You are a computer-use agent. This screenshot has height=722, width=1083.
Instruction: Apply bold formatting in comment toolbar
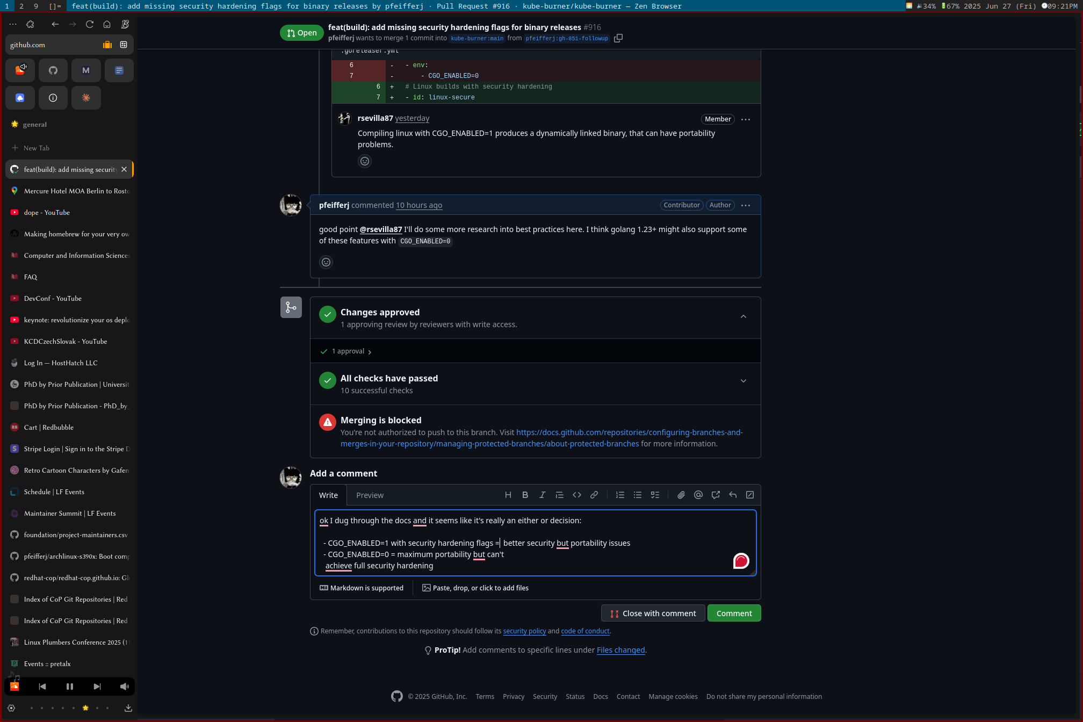pyautogui.click(x=525, y=495)
